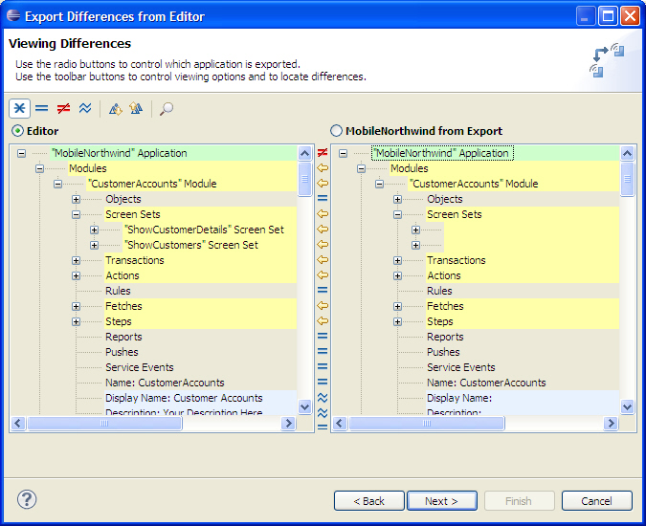646x526 pixels.
Task: Select MobileNorthwind from Export radio button
Action: coord(336,131)
